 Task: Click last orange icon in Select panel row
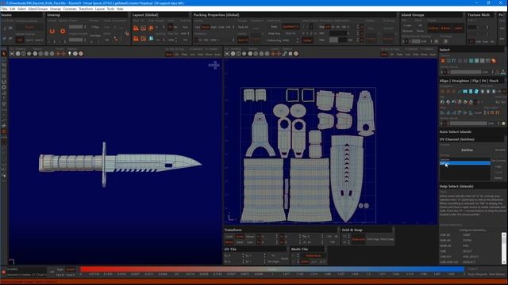pyautogui.click(x=494, y=61)
